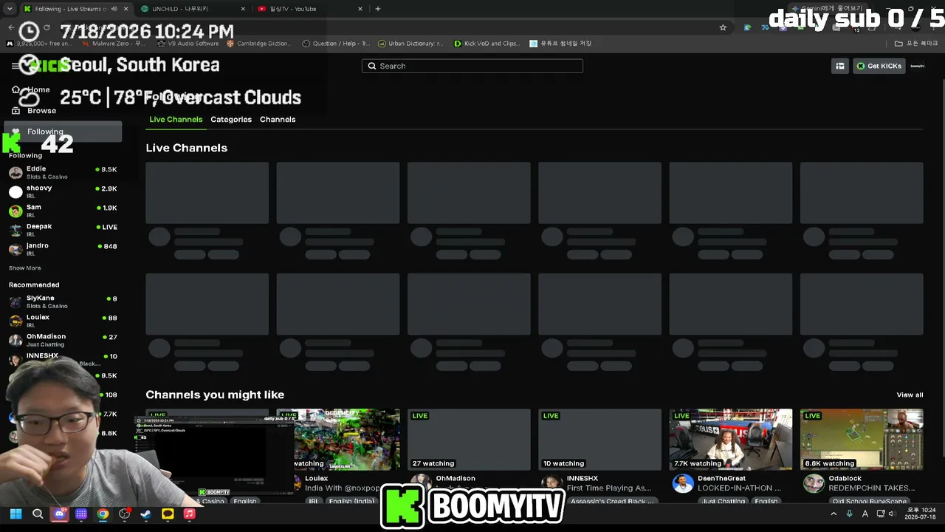Viewport: 945px width, 532px height.
Task: Open DeenTheGreat's live stream thumbnail
Action: pyautogui.click(x=731, y=440)
